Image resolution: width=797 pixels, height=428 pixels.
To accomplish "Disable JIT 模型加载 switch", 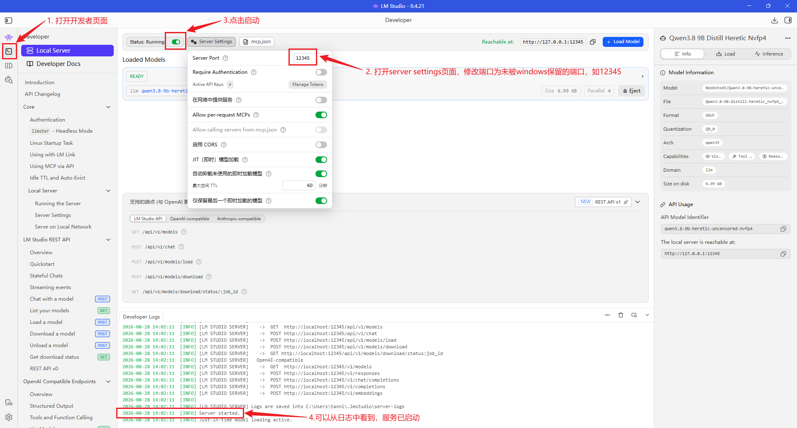I will pyautogui.click(x=321, y=160).
